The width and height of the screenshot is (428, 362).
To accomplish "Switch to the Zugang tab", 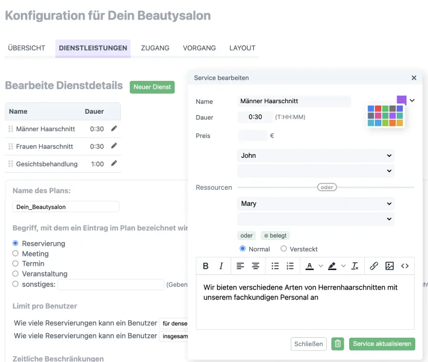I will tap(155, 48).
